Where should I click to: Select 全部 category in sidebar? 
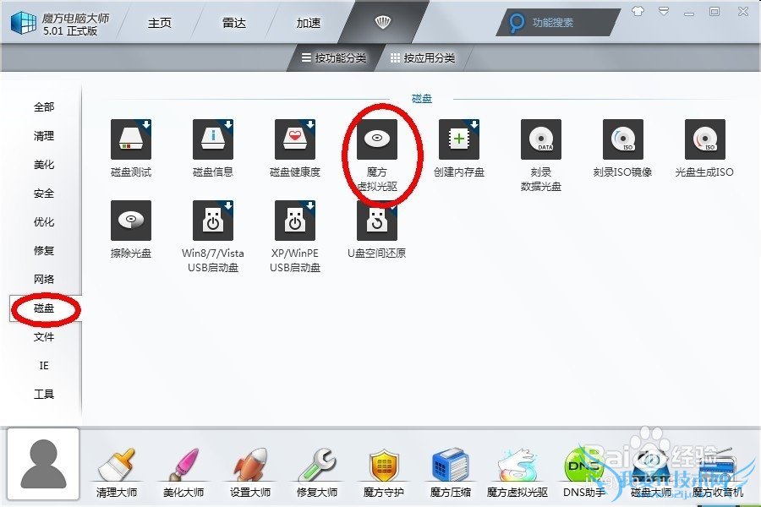coord(44,107)
